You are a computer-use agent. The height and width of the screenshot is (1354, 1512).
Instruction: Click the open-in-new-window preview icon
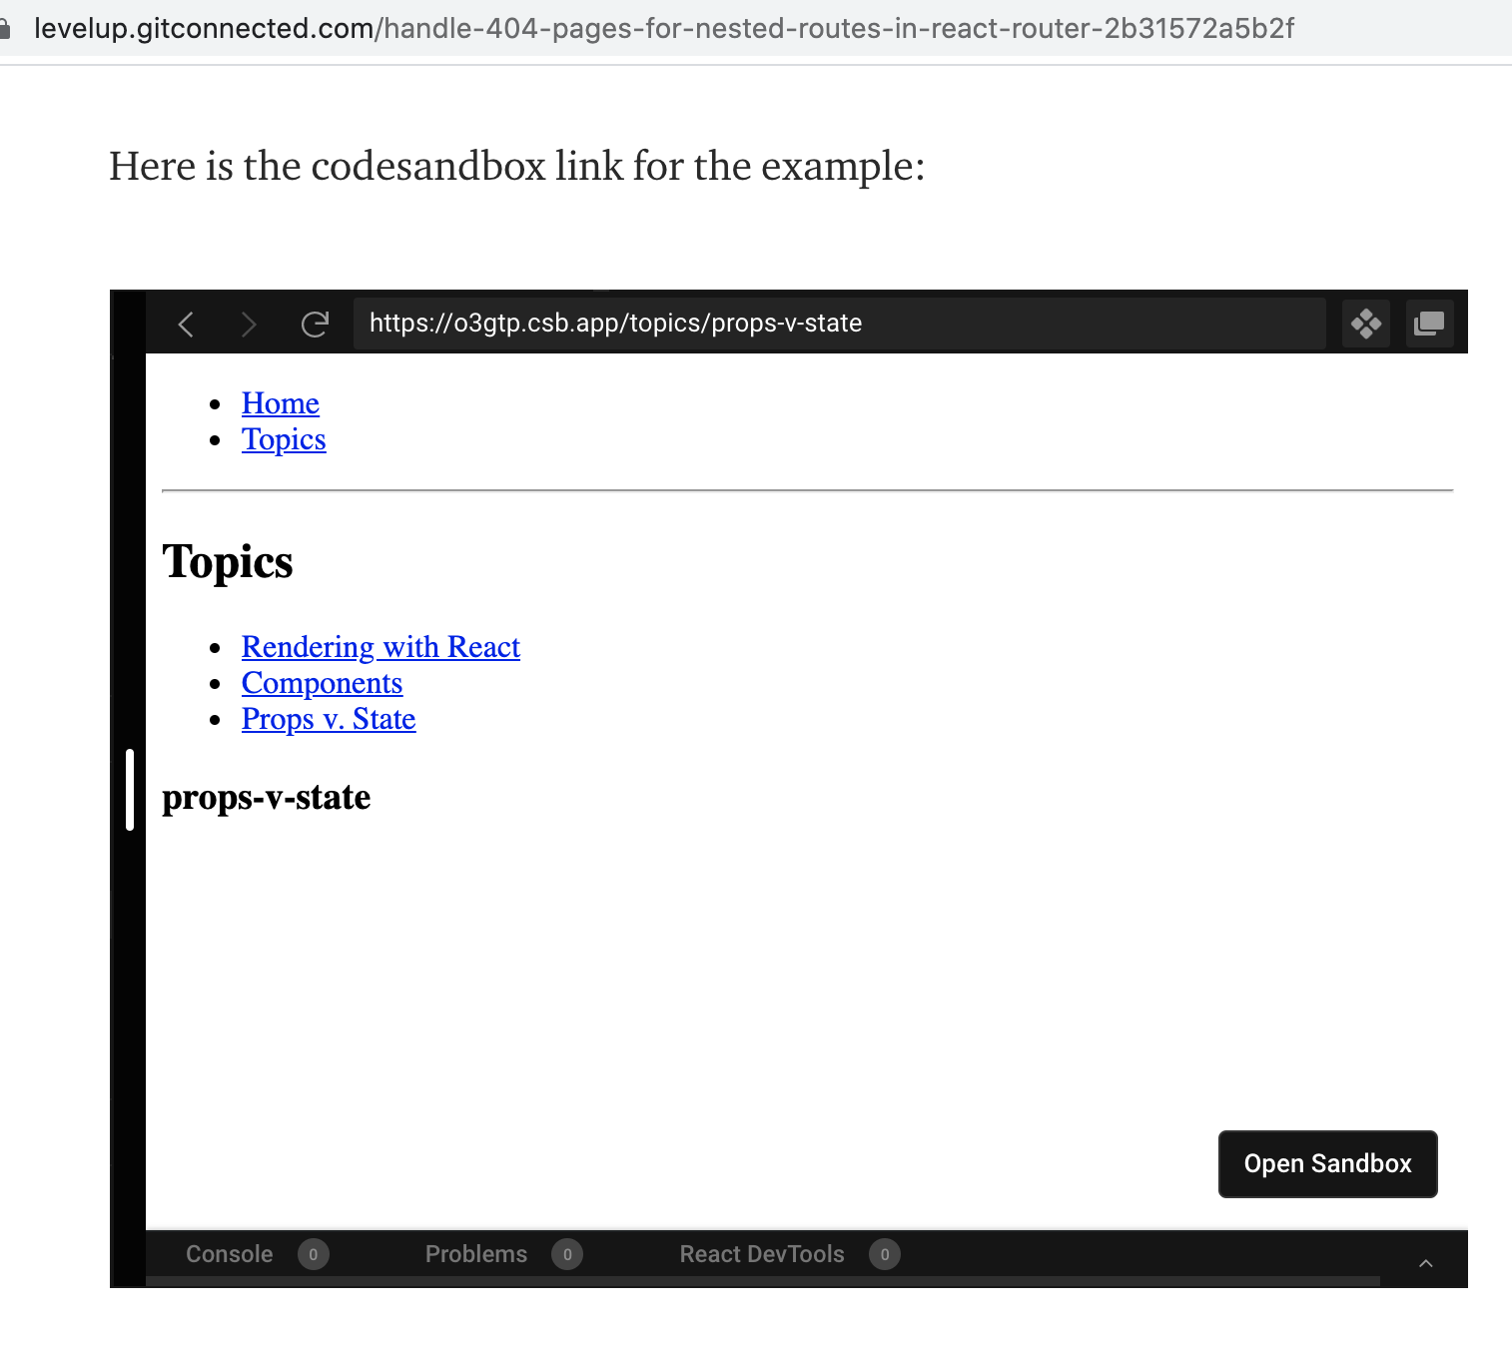1429,324
